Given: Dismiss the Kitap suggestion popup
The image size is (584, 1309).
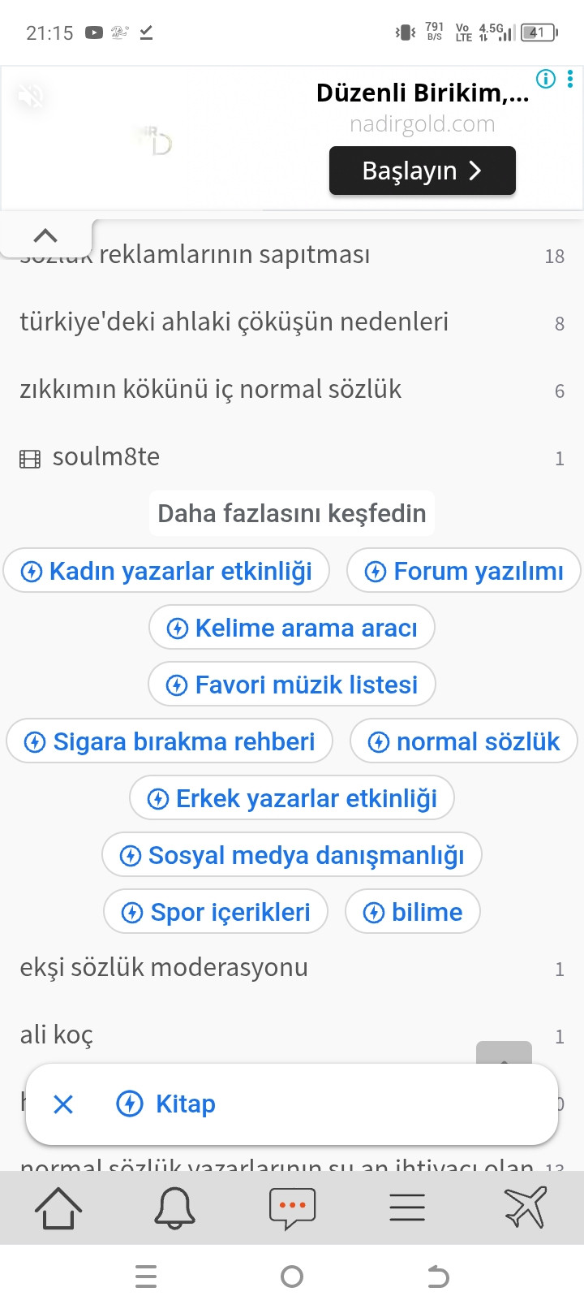Looking at the screenshot, I should point(63,1104).
